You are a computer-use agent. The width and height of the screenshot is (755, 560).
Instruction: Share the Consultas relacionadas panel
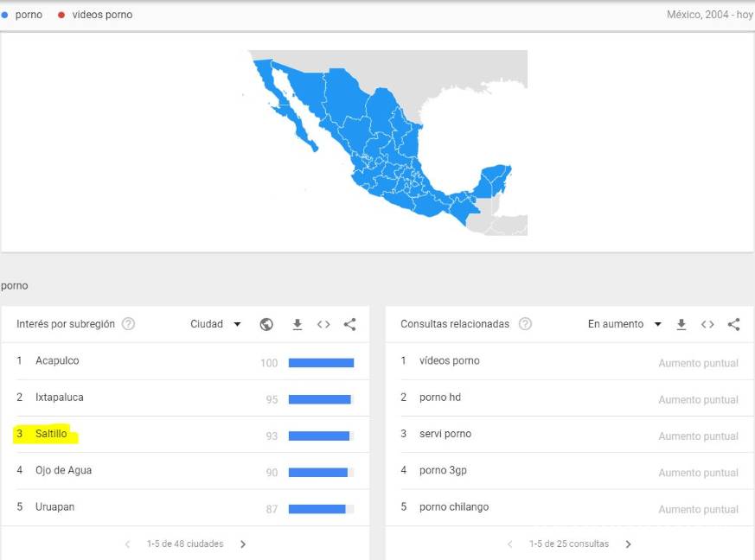point(733,324)
